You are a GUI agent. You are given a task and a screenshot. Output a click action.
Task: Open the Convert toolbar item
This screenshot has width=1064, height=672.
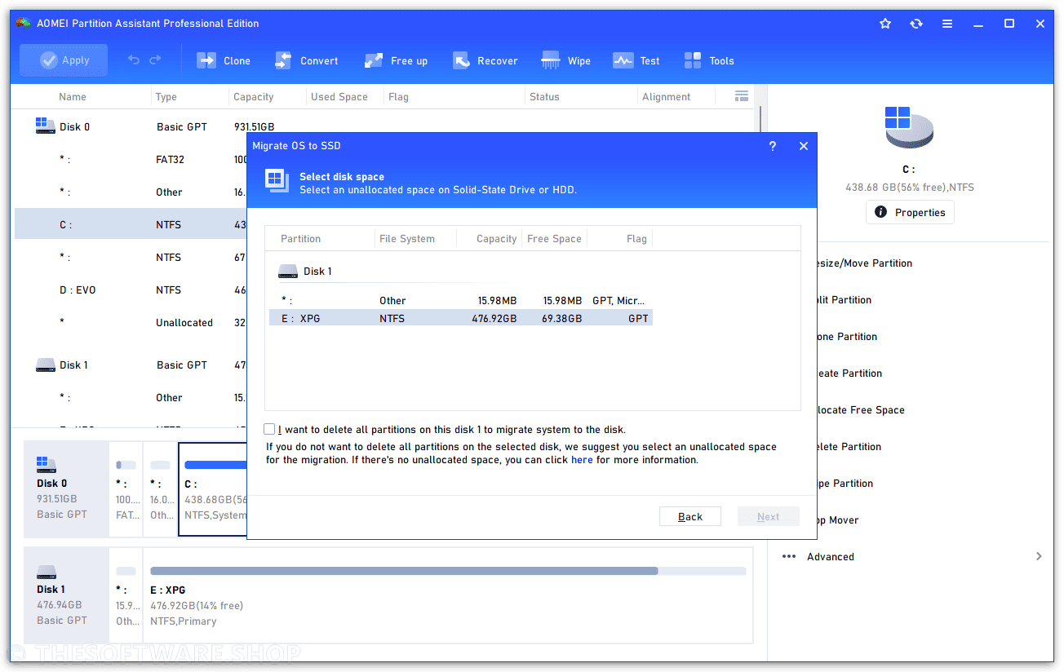point(306,60)
